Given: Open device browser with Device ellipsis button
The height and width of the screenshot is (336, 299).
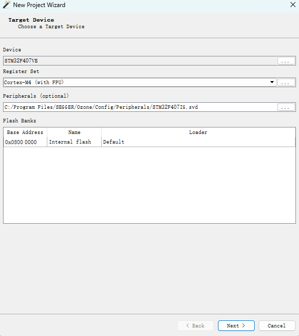Looking at the screenshot, I should pos(286,61).
